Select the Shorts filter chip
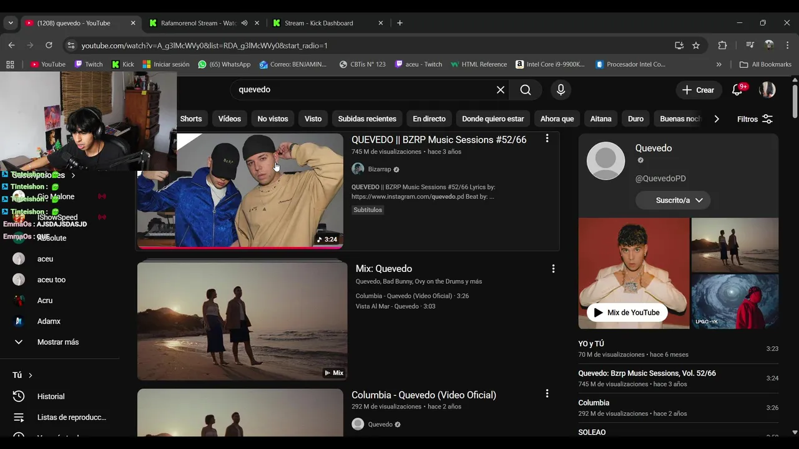Image resolution: width=799 pixels, height=449 pixels. point(191,119)
